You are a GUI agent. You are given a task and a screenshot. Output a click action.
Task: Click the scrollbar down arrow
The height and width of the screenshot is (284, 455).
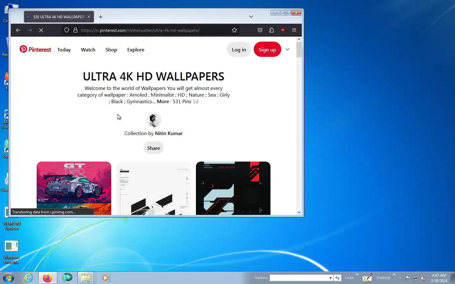click(299, 212)
